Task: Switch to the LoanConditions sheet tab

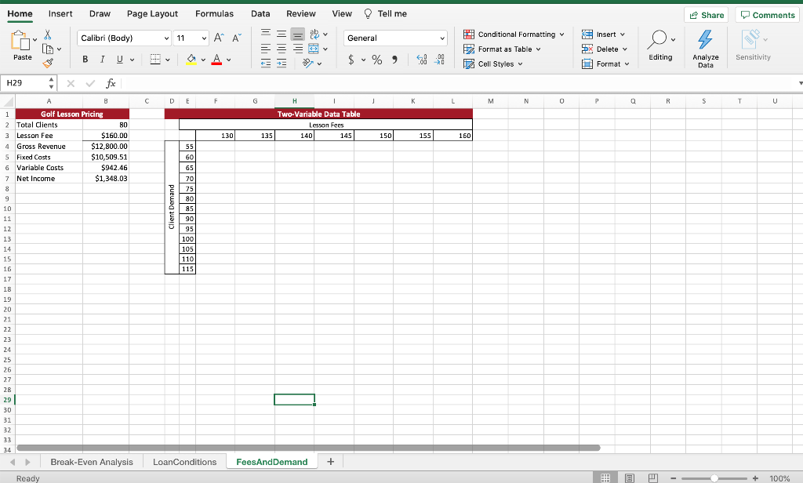Action: tap(184, 462)
